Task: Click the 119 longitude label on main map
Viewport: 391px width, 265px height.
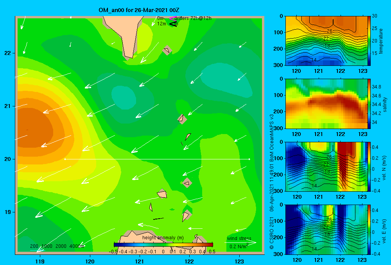Action: (40, 261)
